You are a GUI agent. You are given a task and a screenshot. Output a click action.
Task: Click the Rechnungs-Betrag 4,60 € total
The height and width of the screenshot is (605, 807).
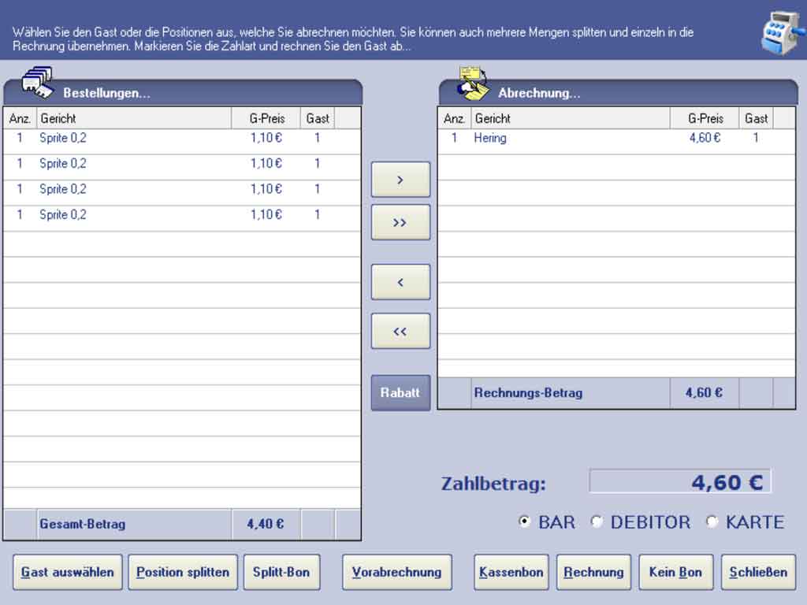pyautogui.click(x=704, y=393)
